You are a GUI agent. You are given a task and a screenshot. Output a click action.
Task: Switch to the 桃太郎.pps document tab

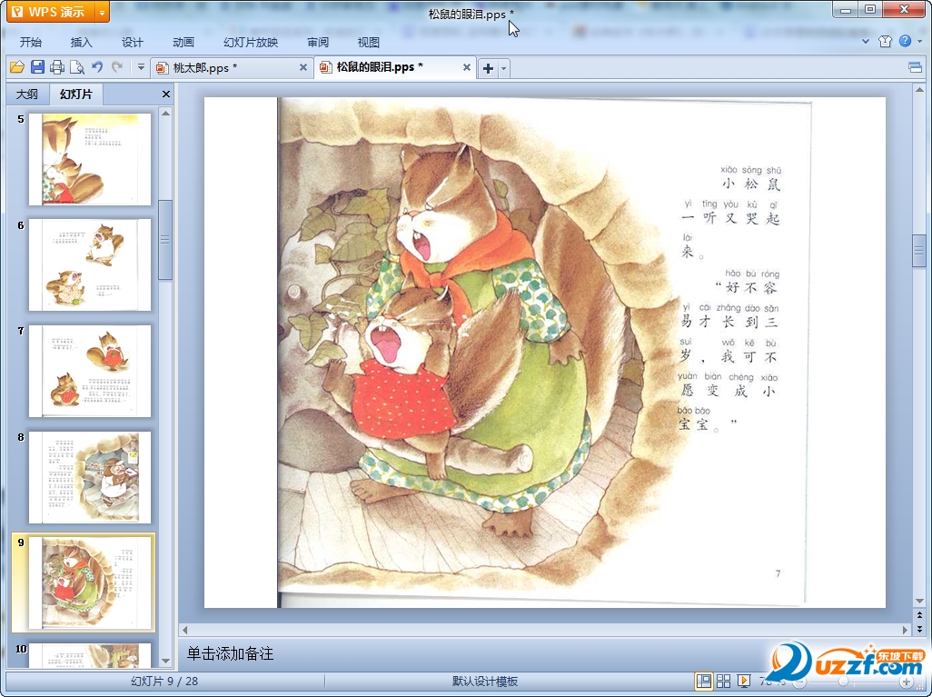coord(226,68)
